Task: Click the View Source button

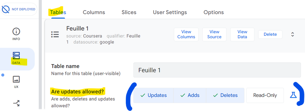Action: [214, 35]
